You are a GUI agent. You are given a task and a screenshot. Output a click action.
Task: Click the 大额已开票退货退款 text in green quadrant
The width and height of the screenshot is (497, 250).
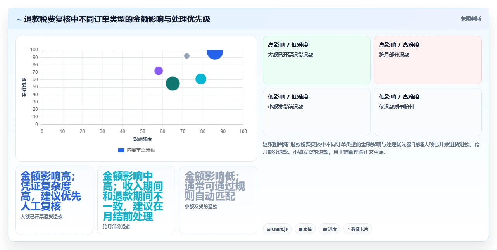pyautogui.click(x=290, y=55)
